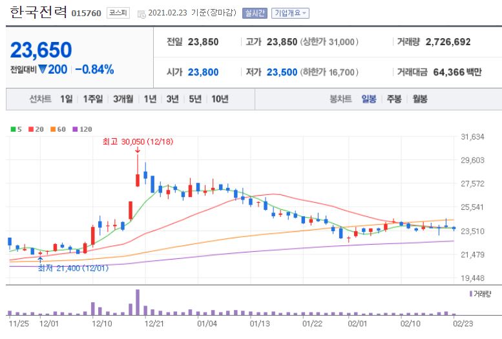502x339 pixels.
Task: Click the green 5-day moving average legend
Action: (x=16, y=129)
